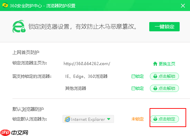
Task: Click the IE、Edge、360浏览器 text
Action: click(x=86, y=76)
